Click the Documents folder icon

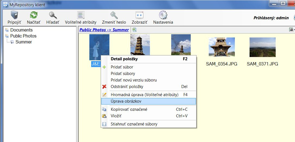[x=7, y=30]
